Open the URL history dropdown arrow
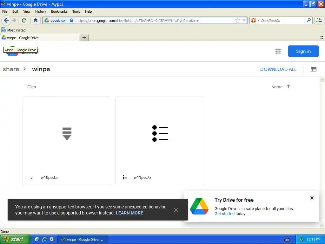325x244 pixels. click(244, 20)
